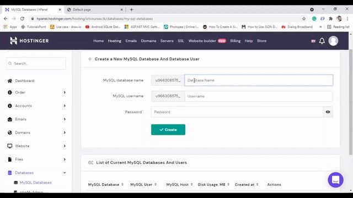
Task: Open the Store nav item
Action: point(261,41)
